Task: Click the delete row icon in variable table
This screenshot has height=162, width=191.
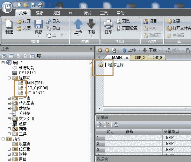Action: tap(106, 125)
